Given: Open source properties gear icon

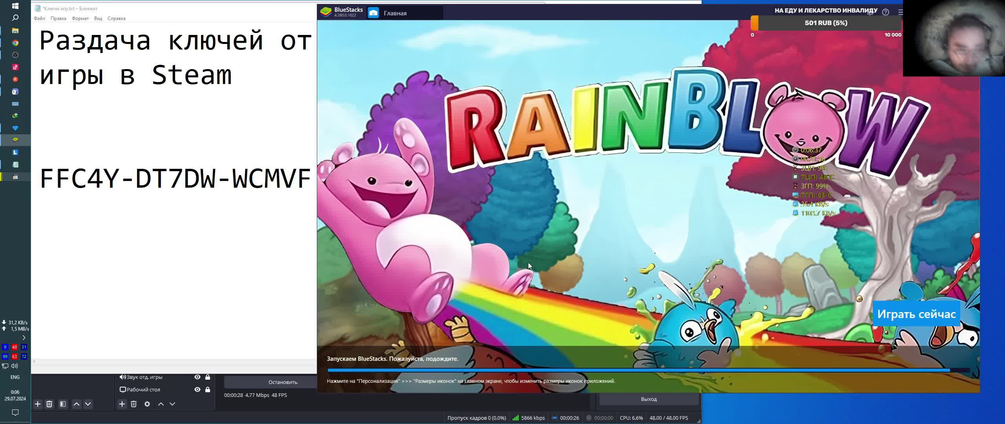Looking at the screenshot, I should click(x=147, y=404).
